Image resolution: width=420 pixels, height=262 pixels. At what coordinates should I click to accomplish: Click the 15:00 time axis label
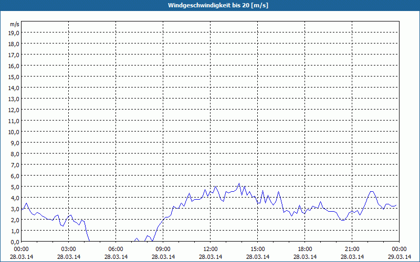click(258, 249)
